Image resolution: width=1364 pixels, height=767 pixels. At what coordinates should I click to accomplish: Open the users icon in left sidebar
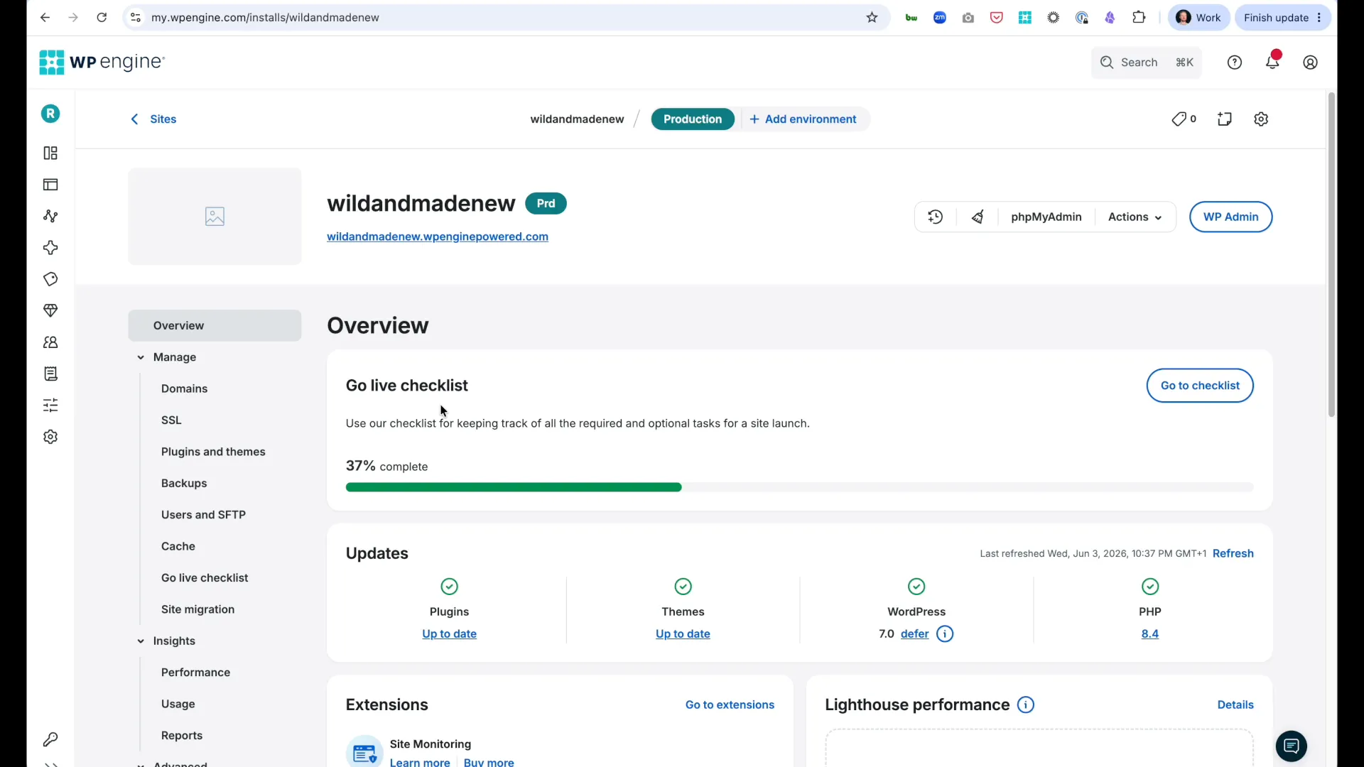(50, 342)
